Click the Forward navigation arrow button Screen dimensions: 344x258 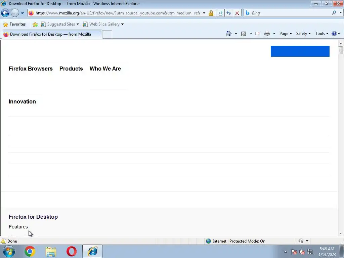pos(15,13)
